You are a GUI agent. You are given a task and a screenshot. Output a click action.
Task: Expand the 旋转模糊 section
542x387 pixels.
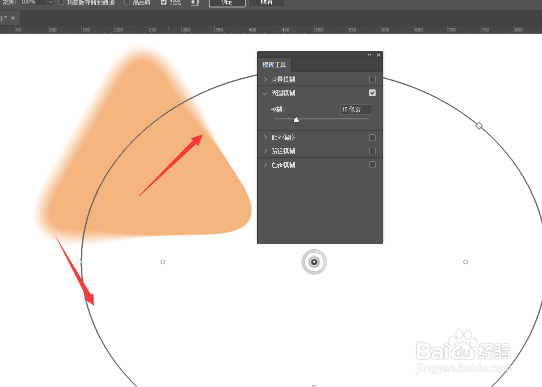pyautogui.click(x=265, y=165)
